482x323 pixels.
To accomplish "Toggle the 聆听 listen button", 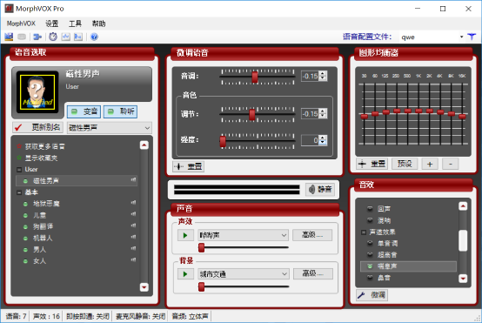I will (120, 111).
